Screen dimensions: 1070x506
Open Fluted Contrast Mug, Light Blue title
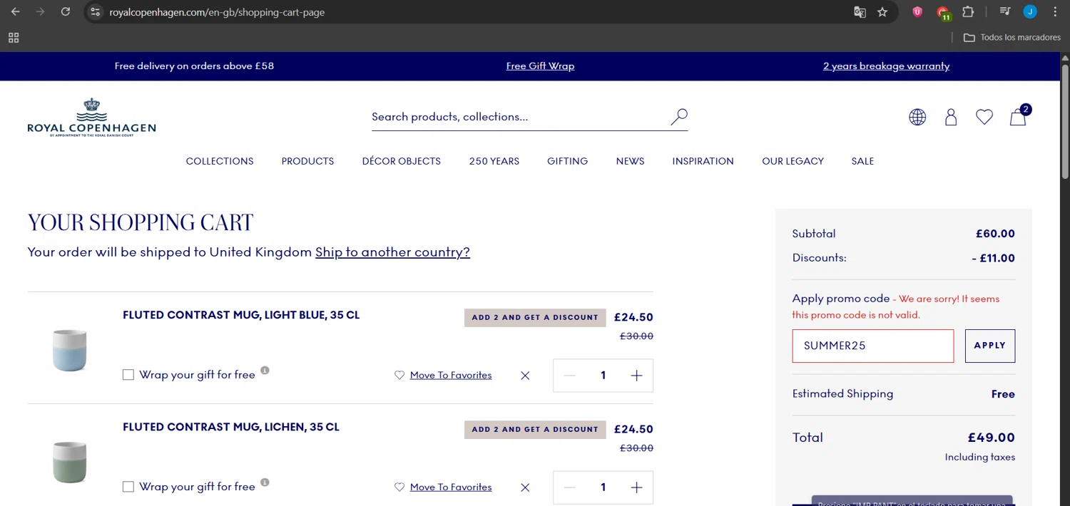[241, 315]
